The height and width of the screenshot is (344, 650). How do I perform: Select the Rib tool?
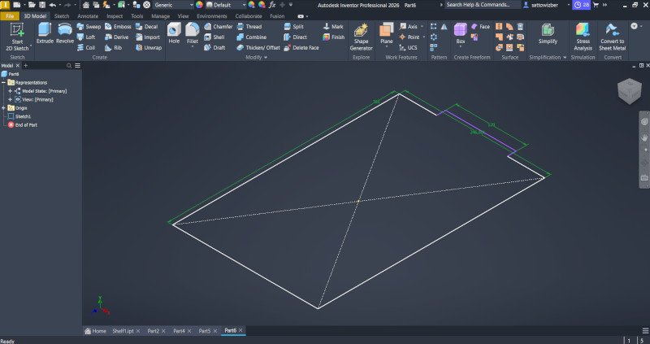[x=113, y=47]
